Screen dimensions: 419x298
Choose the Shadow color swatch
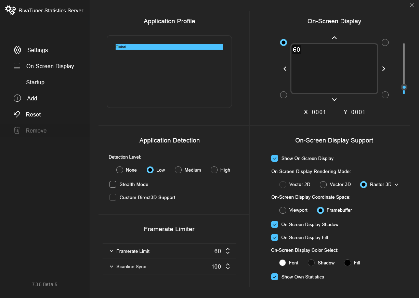311,263
